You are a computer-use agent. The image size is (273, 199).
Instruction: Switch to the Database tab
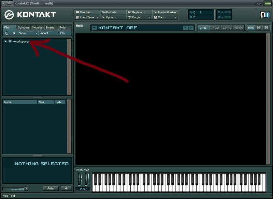tap(24, 28)
